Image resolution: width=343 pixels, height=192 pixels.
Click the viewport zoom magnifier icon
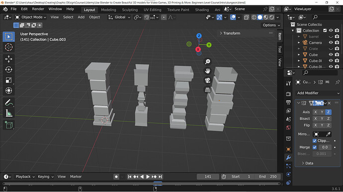click(208, 61)
